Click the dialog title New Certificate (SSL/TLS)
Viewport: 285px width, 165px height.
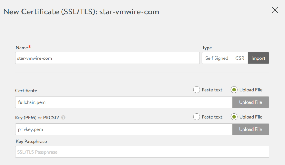[81, 12]
